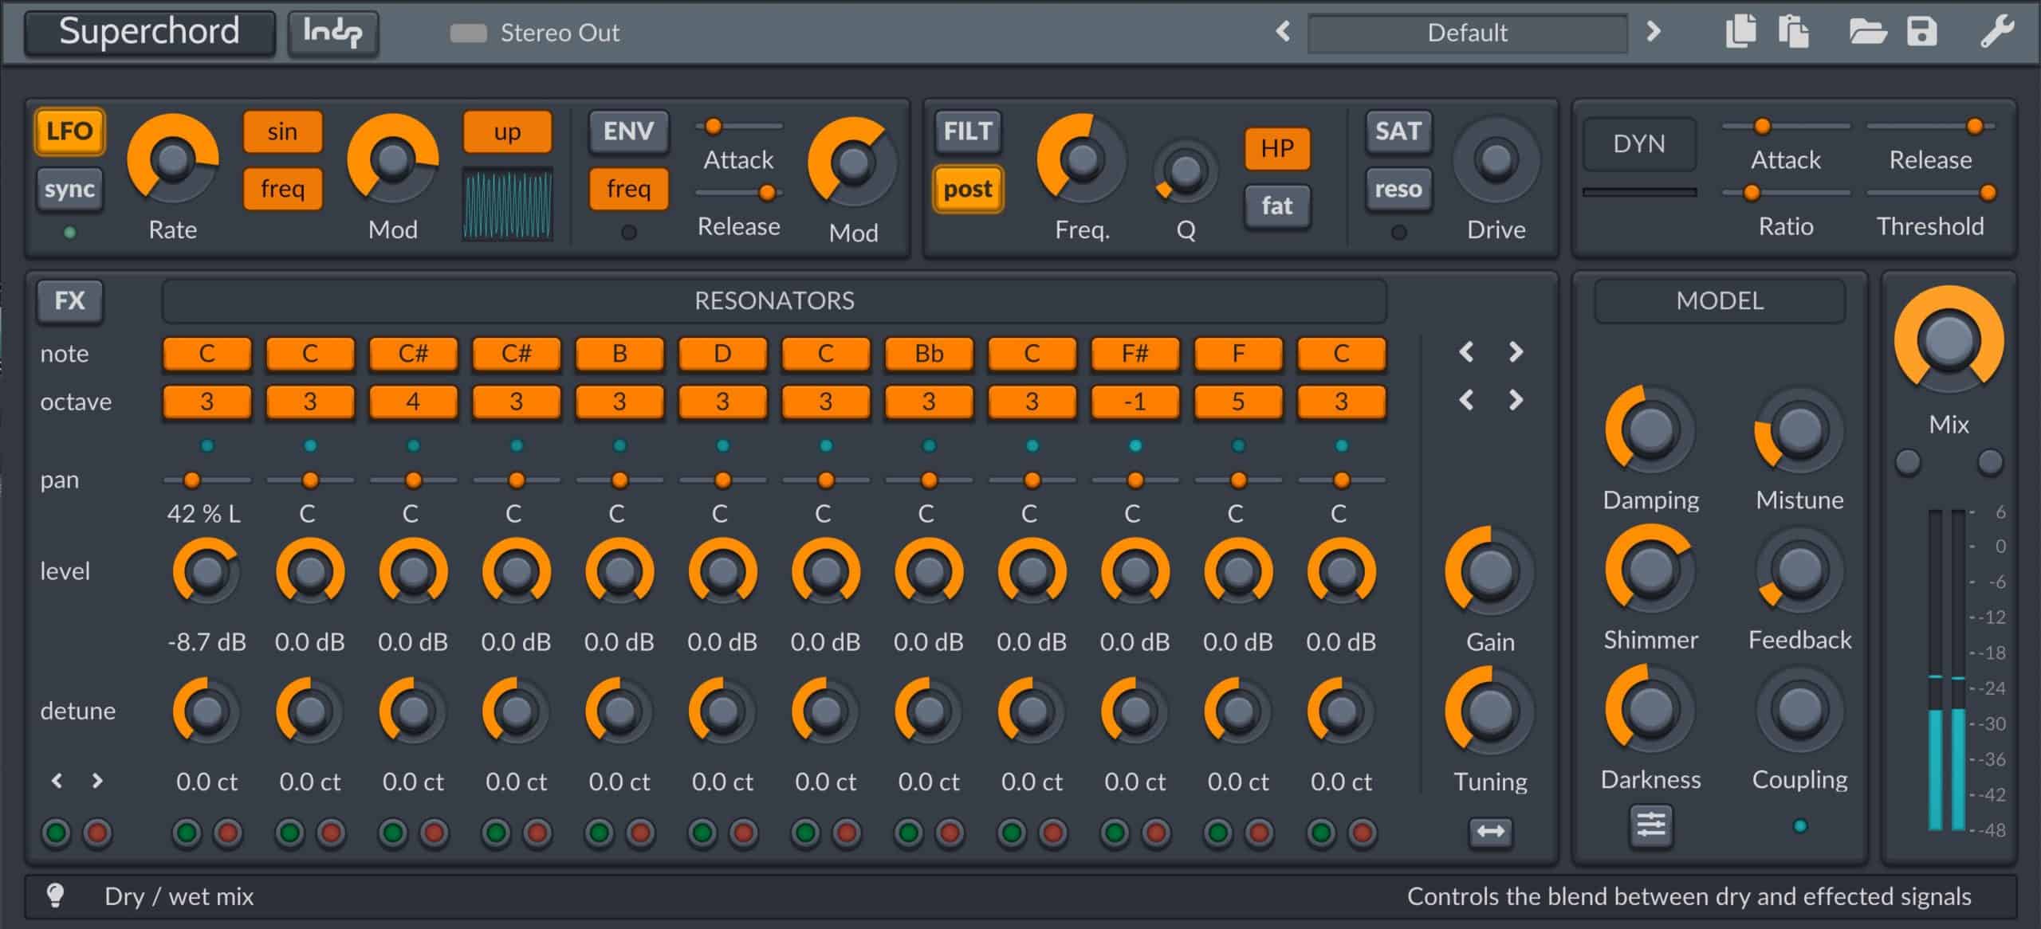Enable reso on the saturation section
The height and width of the screenshot is (929, 2041).
click(1399, 189)
